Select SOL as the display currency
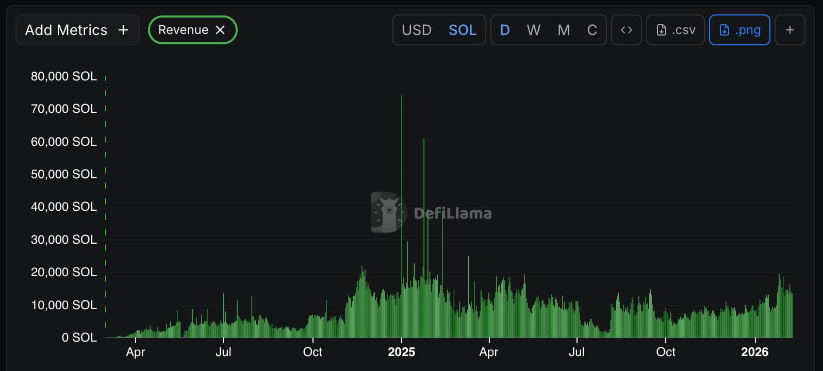 (x=463, y=30)
